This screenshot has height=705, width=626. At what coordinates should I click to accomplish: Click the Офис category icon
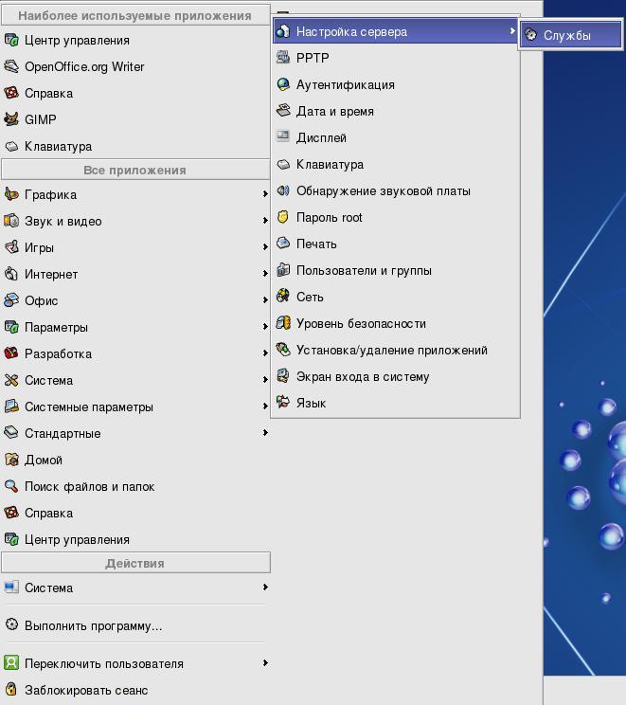pyautogui.click(x=11, y=300)
